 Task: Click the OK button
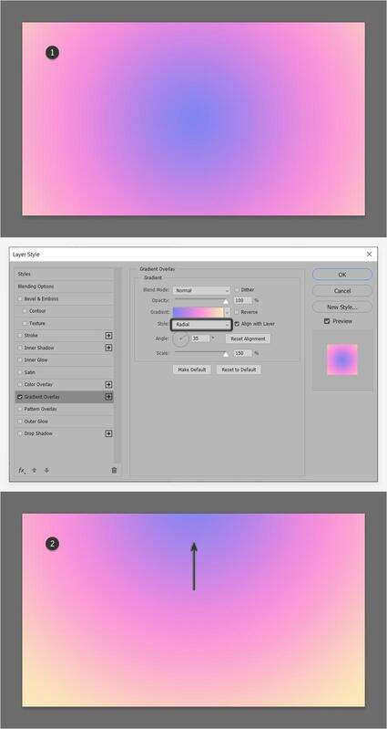[x=342, y=275]
